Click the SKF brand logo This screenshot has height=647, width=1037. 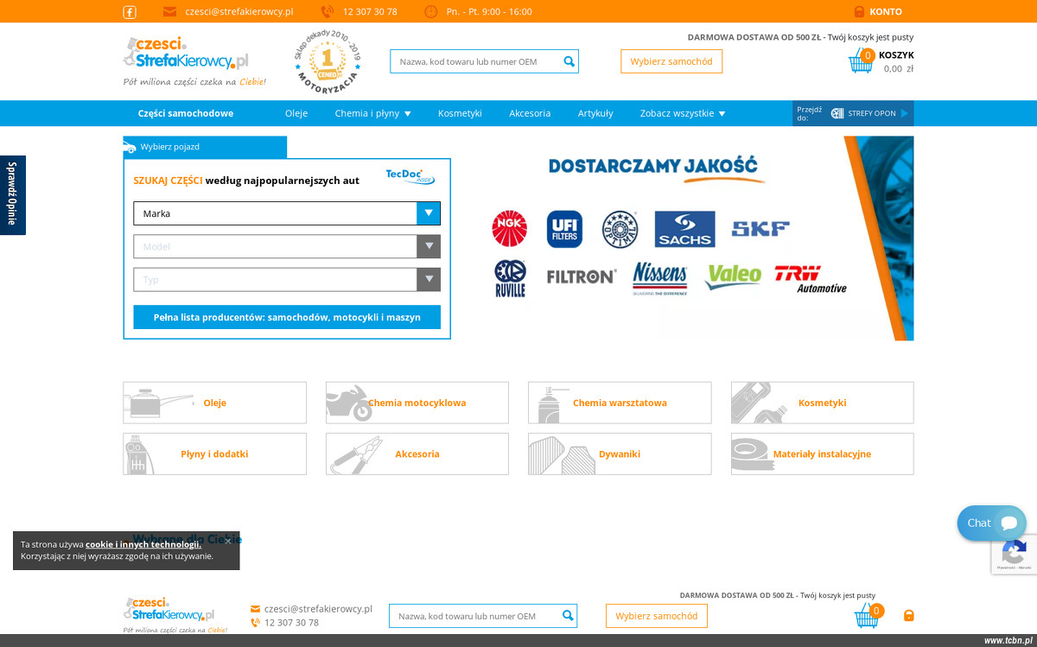click(x=760, y=229)
